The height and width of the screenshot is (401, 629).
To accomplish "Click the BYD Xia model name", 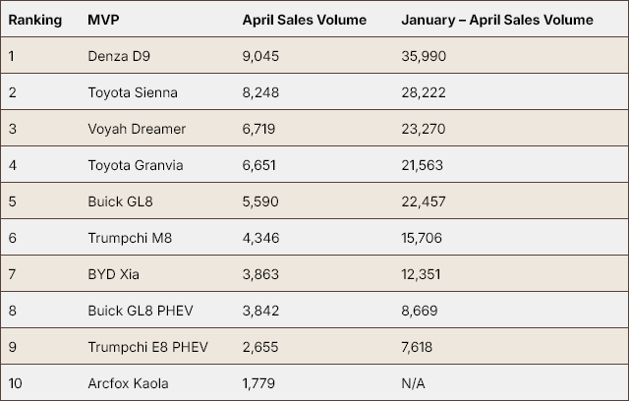I will pos(113,273).
